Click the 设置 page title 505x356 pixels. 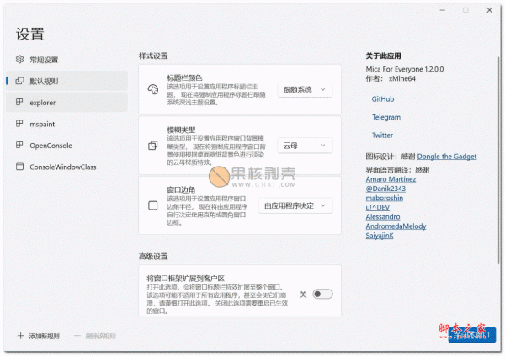[x=30, y=34]
